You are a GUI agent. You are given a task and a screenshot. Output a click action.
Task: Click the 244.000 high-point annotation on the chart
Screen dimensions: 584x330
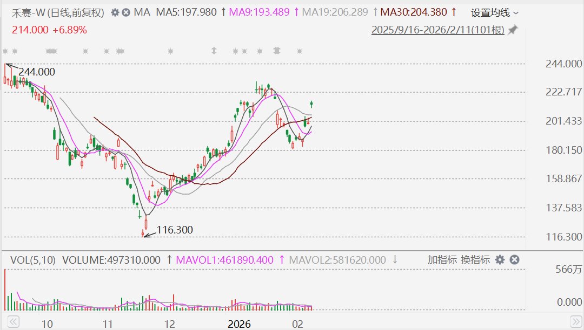(x=37, y=72)
